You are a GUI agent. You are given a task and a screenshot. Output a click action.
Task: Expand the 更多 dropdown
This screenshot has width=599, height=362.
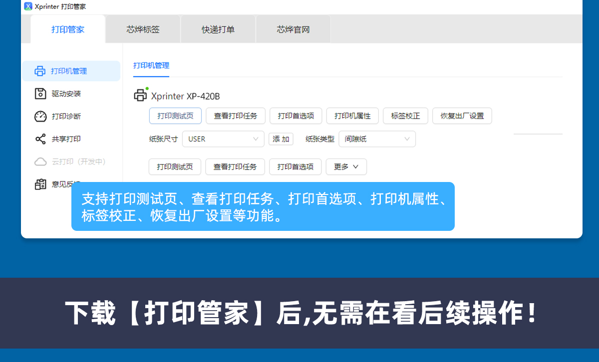(346, 167)
